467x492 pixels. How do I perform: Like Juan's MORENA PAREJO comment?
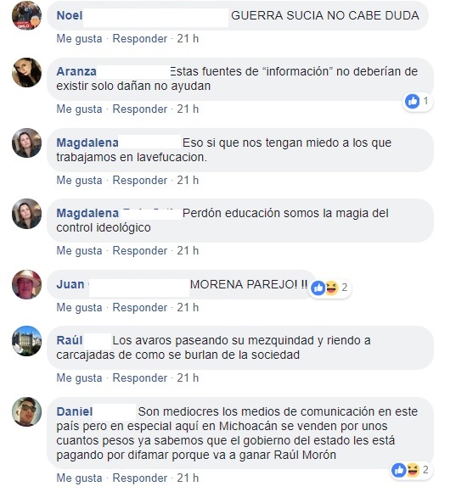(x=80, y=307)
